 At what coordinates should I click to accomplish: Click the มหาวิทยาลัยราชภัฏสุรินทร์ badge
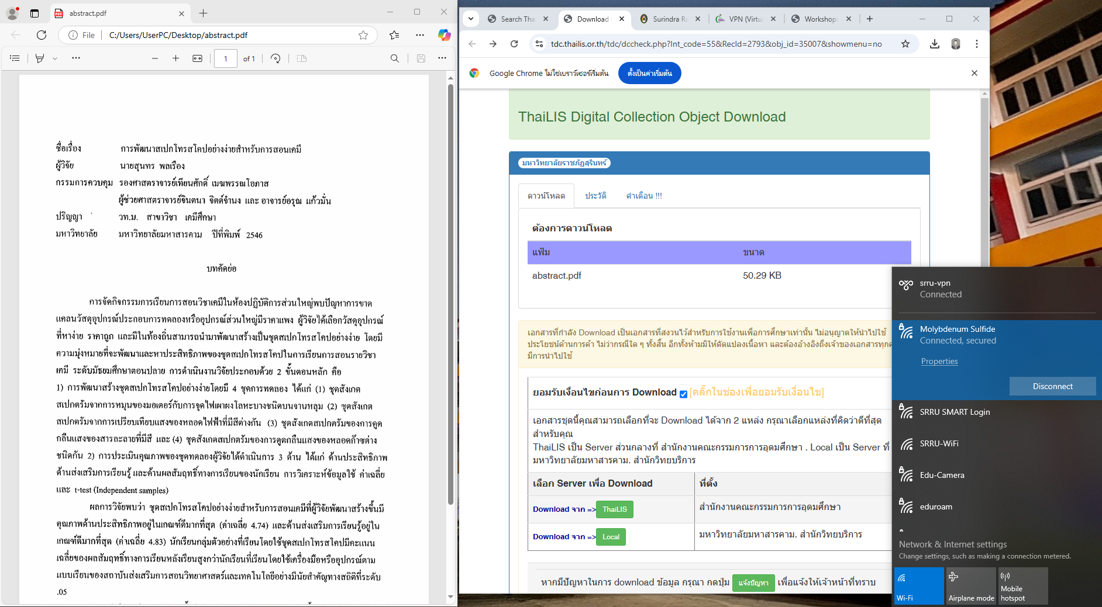(x=564, y=163)
